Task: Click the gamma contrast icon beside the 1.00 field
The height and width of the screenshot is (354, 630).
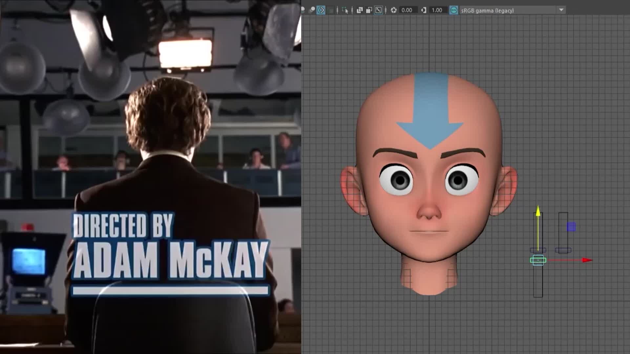Action: (x=424, y=10)
